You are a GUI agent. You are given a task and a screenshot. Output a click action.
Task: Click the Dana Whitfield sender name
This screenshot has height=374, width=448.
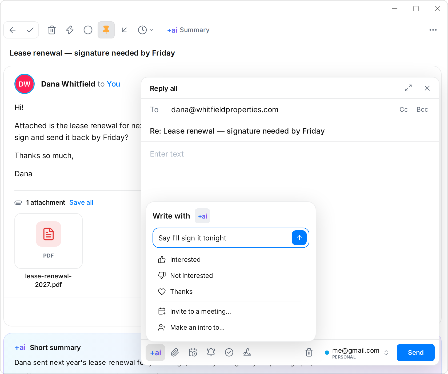click(68, 84)
